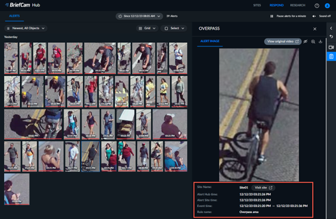Toggle the hide-object eye icon
Image resolution: width=336 pixels, height=219 pixels.
pyautogui.click(x=305, y=42)
